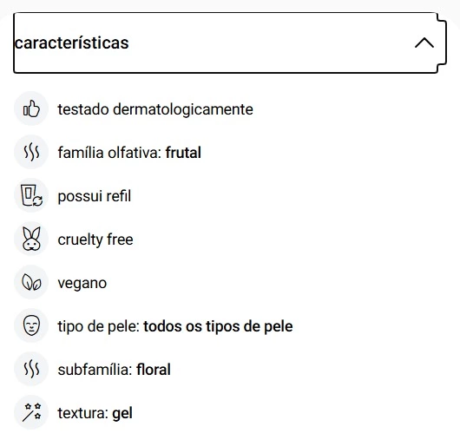The width and height of the screenshot is (460, 433).
Task: Click the subfamília waves icon
Action: pos(31,369)
